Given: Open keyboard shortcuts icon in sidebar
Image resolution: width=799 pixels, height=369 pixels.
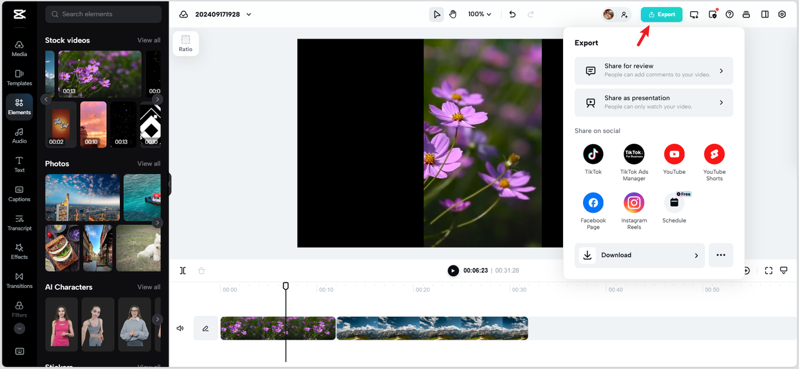Looking at the screenshot, I should 19,351.
